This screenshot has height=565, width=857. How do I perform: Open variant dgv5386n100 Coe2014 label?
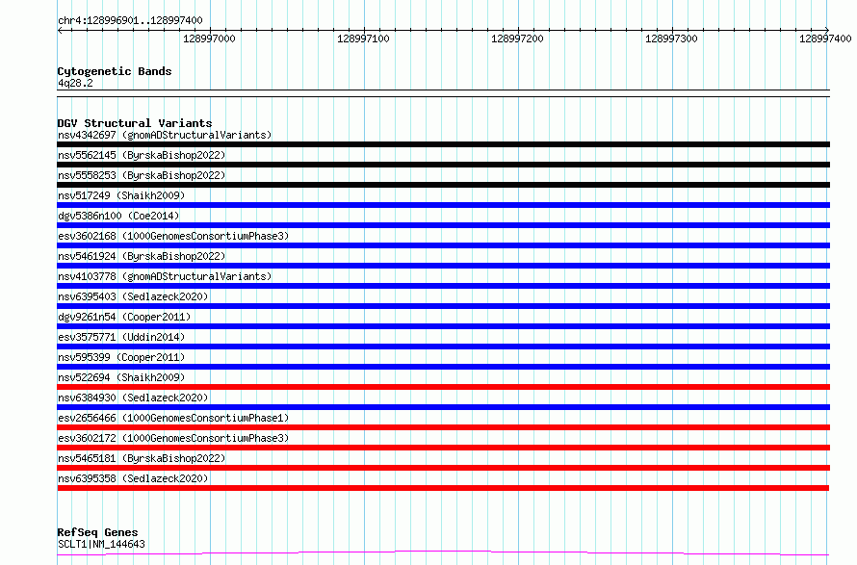pyautogui.click(x=118, y=216)
